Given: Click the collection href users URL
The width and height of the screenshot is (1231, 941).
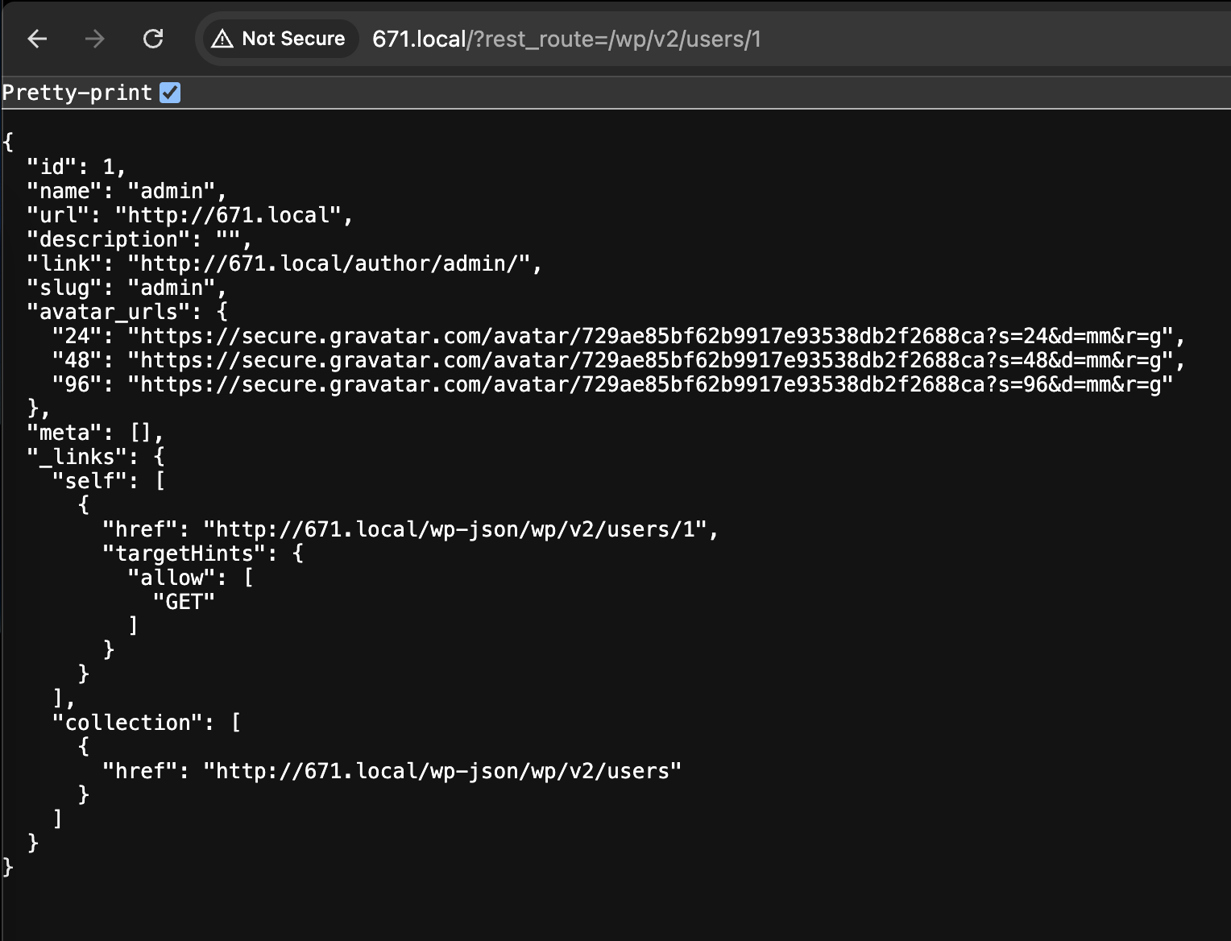Looking at the screenshot, I should coord(441,771).
